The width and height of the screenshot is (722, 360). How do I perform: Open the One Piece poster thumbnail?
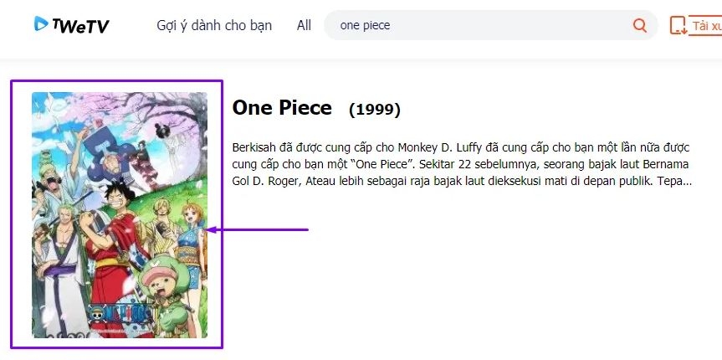(x=120, y=214)
